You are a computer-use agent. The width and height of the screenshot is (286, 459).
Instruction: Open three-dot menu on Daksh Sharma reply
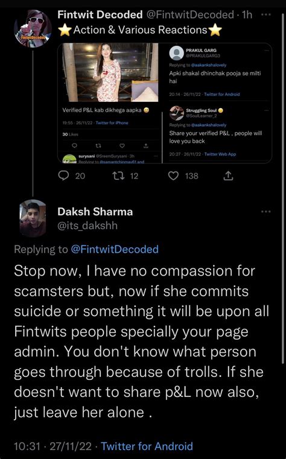tap(266, 211)
